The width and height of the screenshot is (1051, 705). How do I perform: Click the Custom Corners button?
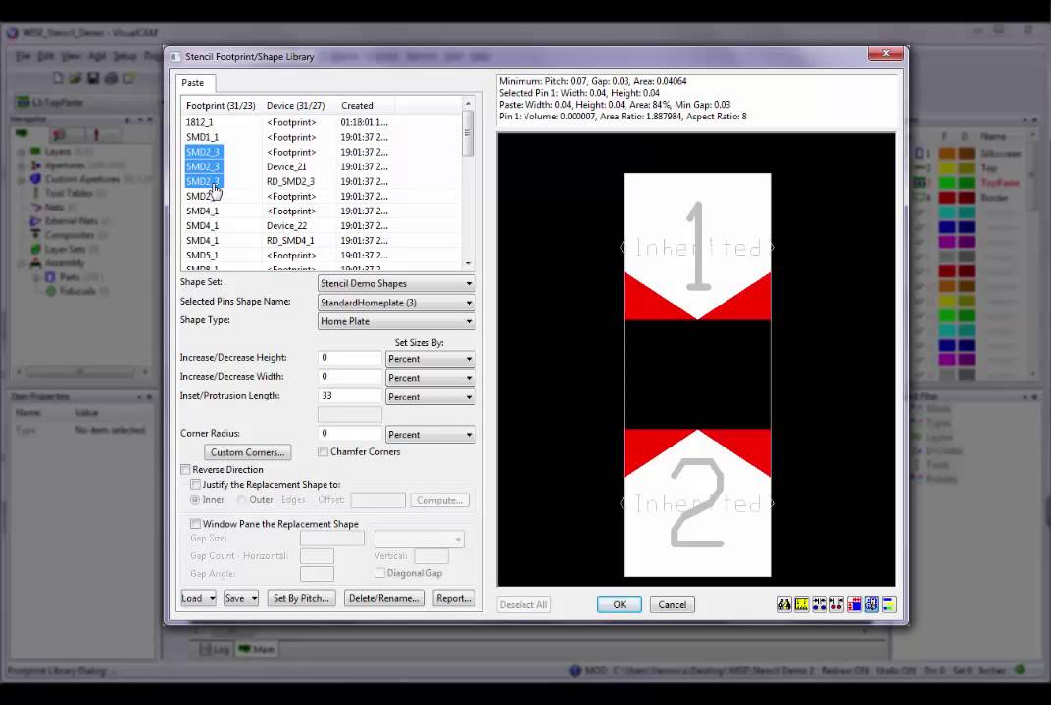[x=247, y=452]
